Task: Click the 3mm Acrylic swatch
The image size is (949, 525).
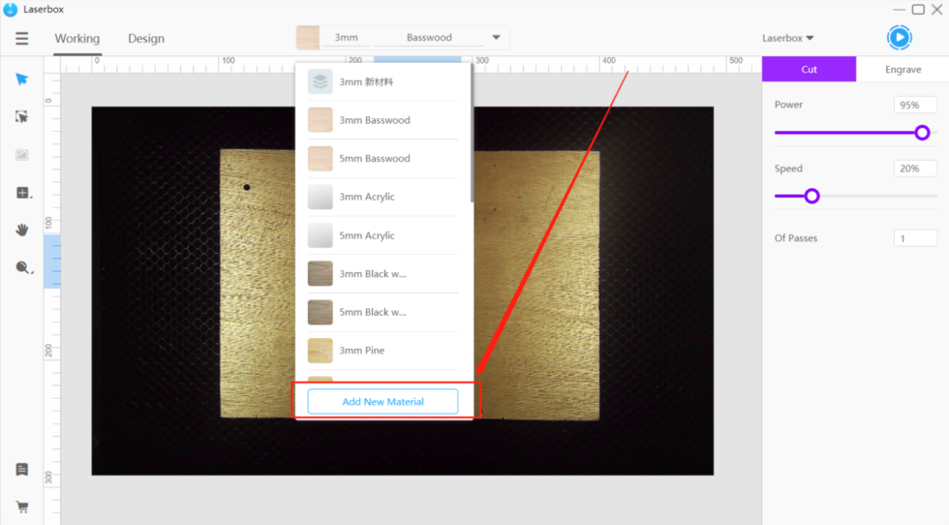Action: pos(321,197)
